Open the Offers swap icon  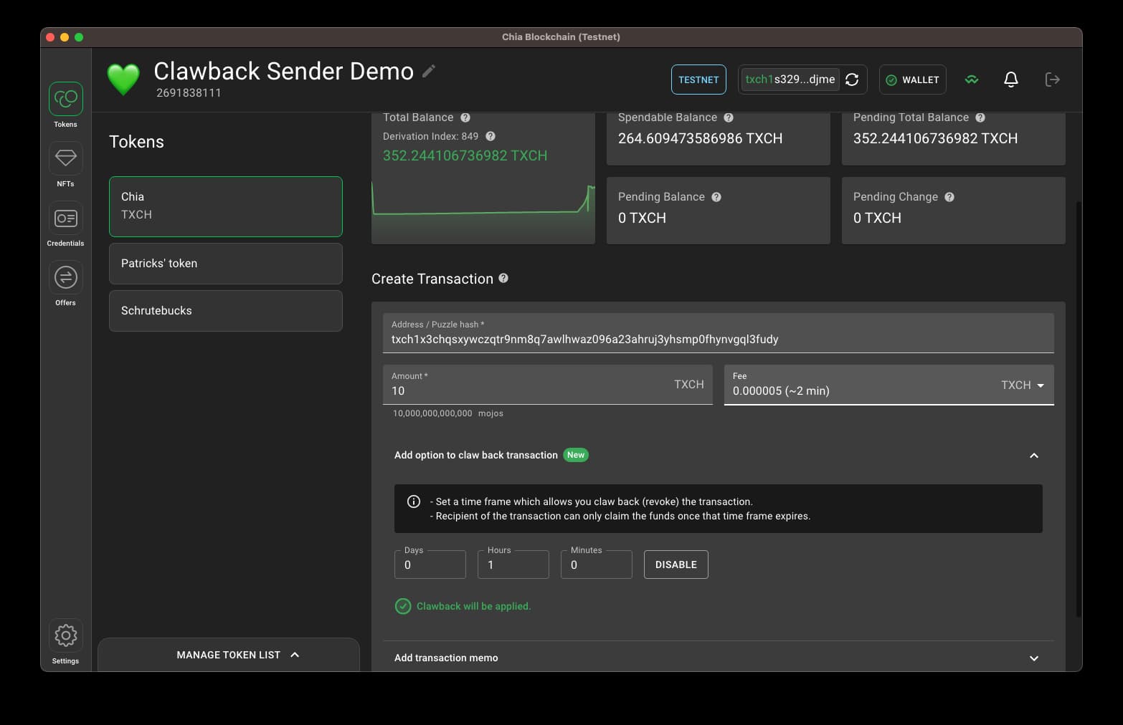65,277
